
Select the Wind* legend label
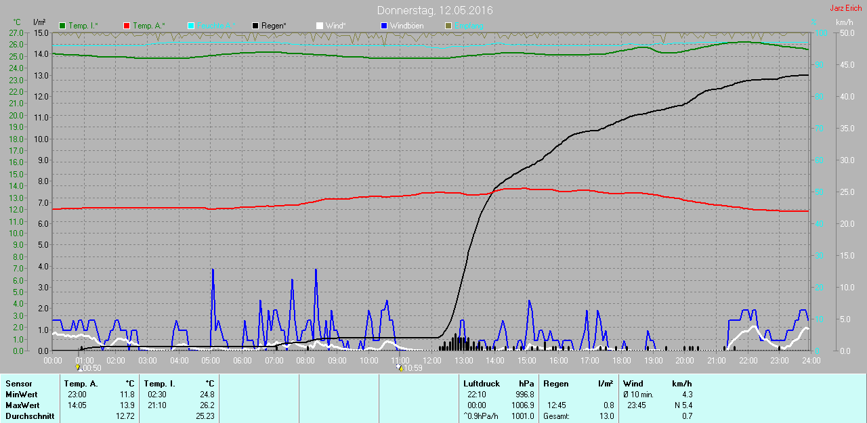(x=336, y=26)
